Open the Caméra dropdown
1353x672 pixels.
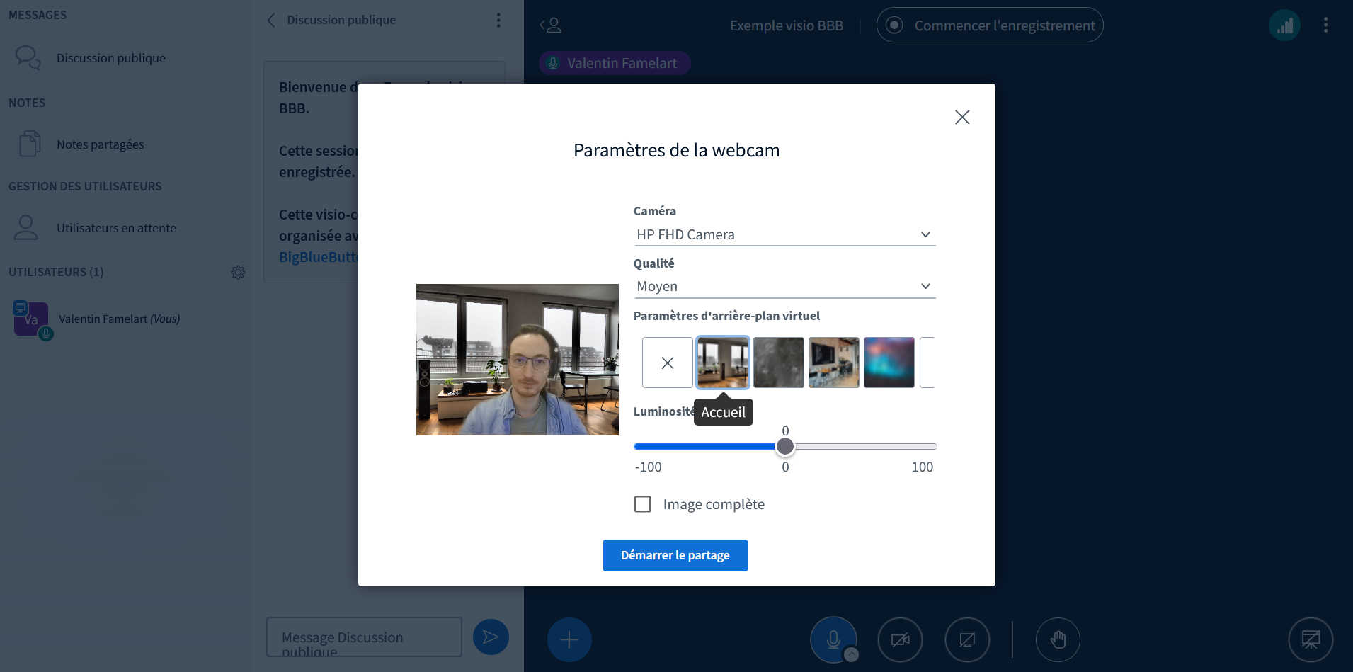point(784,234)
